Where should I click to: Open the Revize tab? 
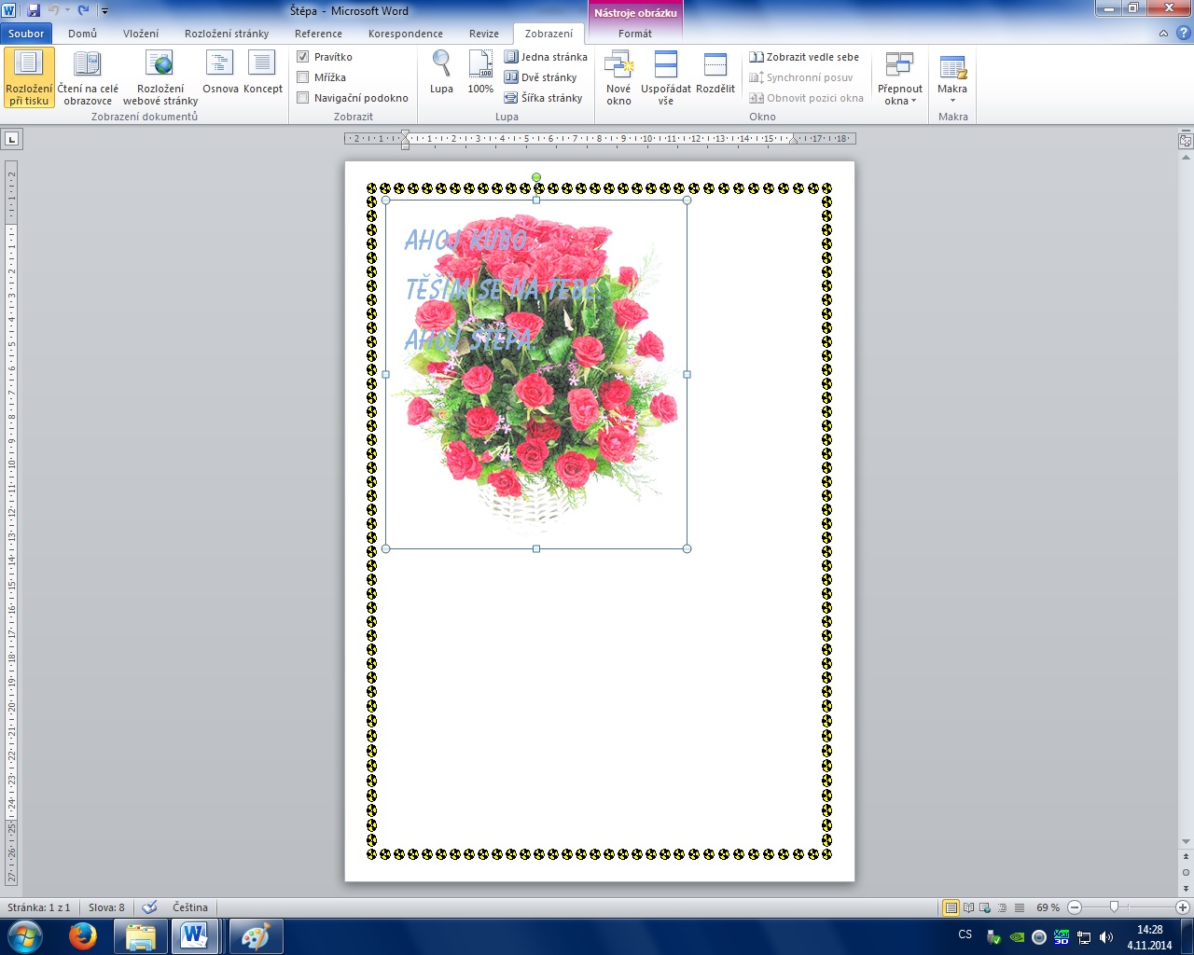(x=484, y=34)
